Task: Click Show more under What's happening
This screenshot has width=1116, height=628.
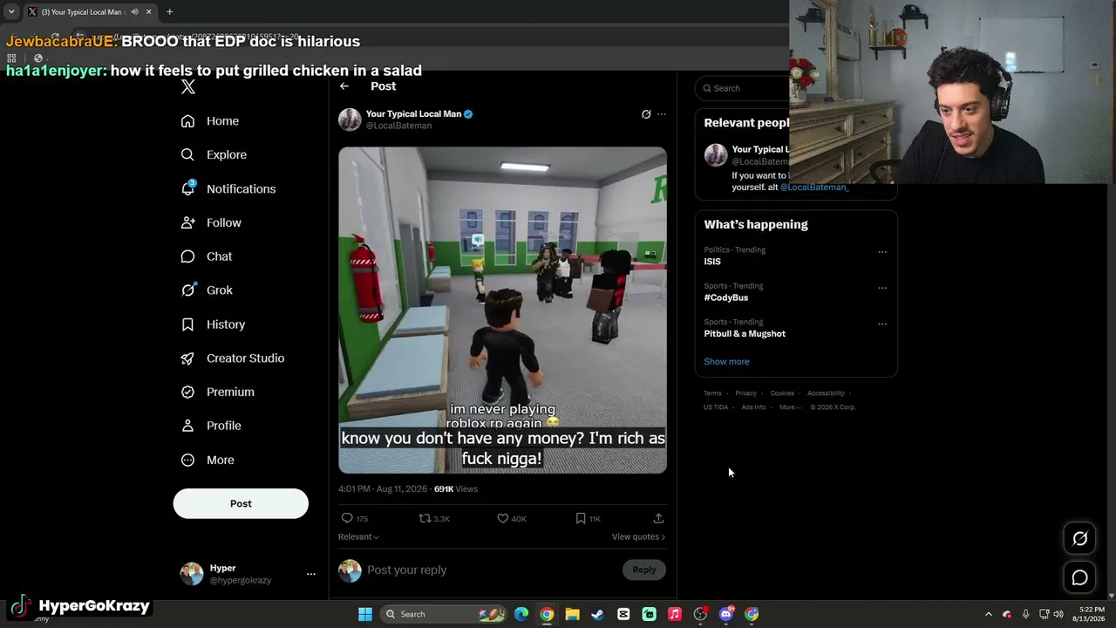Action: pyautogui.click(x=726, y=361)
